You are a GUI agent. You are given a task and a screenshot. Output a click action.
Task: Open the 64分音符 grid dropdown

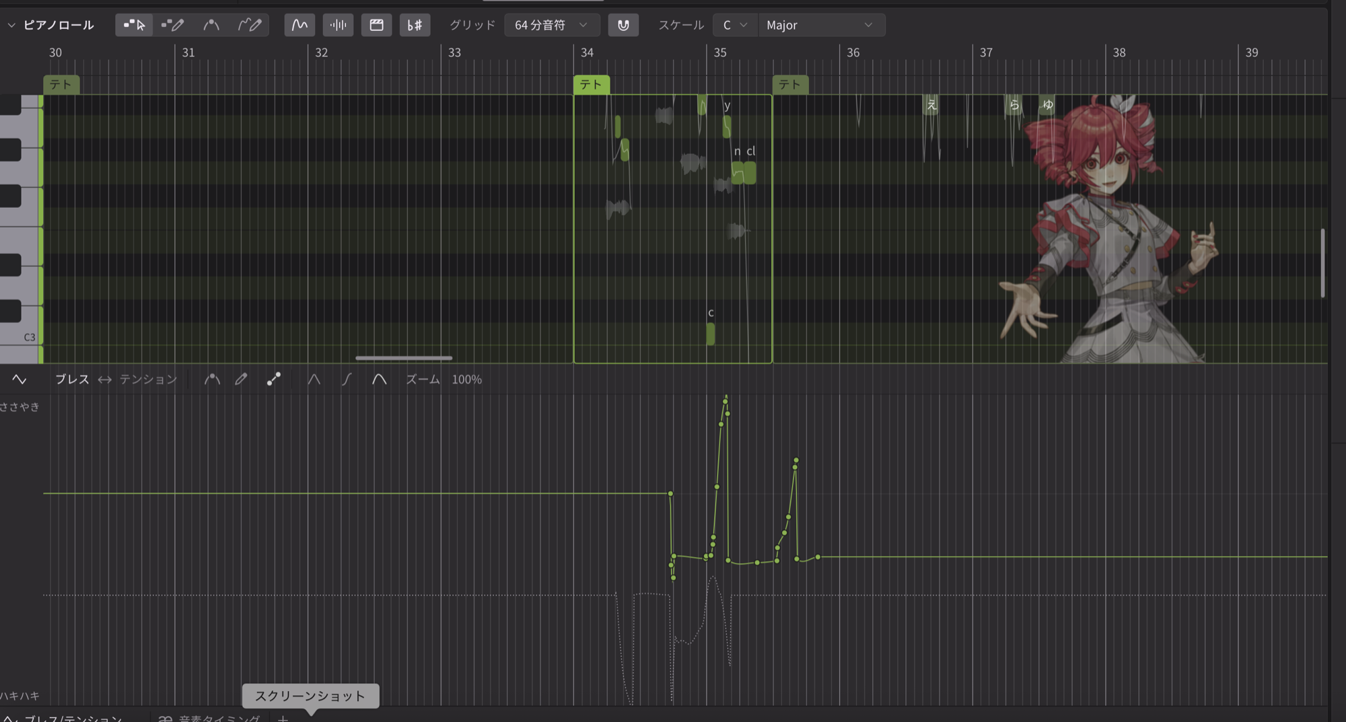click(551, 25)
